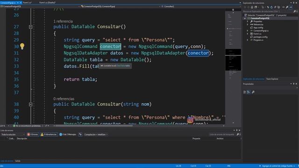Collapse the ConexionPostgreSQL project node

(x=245, y=19)
